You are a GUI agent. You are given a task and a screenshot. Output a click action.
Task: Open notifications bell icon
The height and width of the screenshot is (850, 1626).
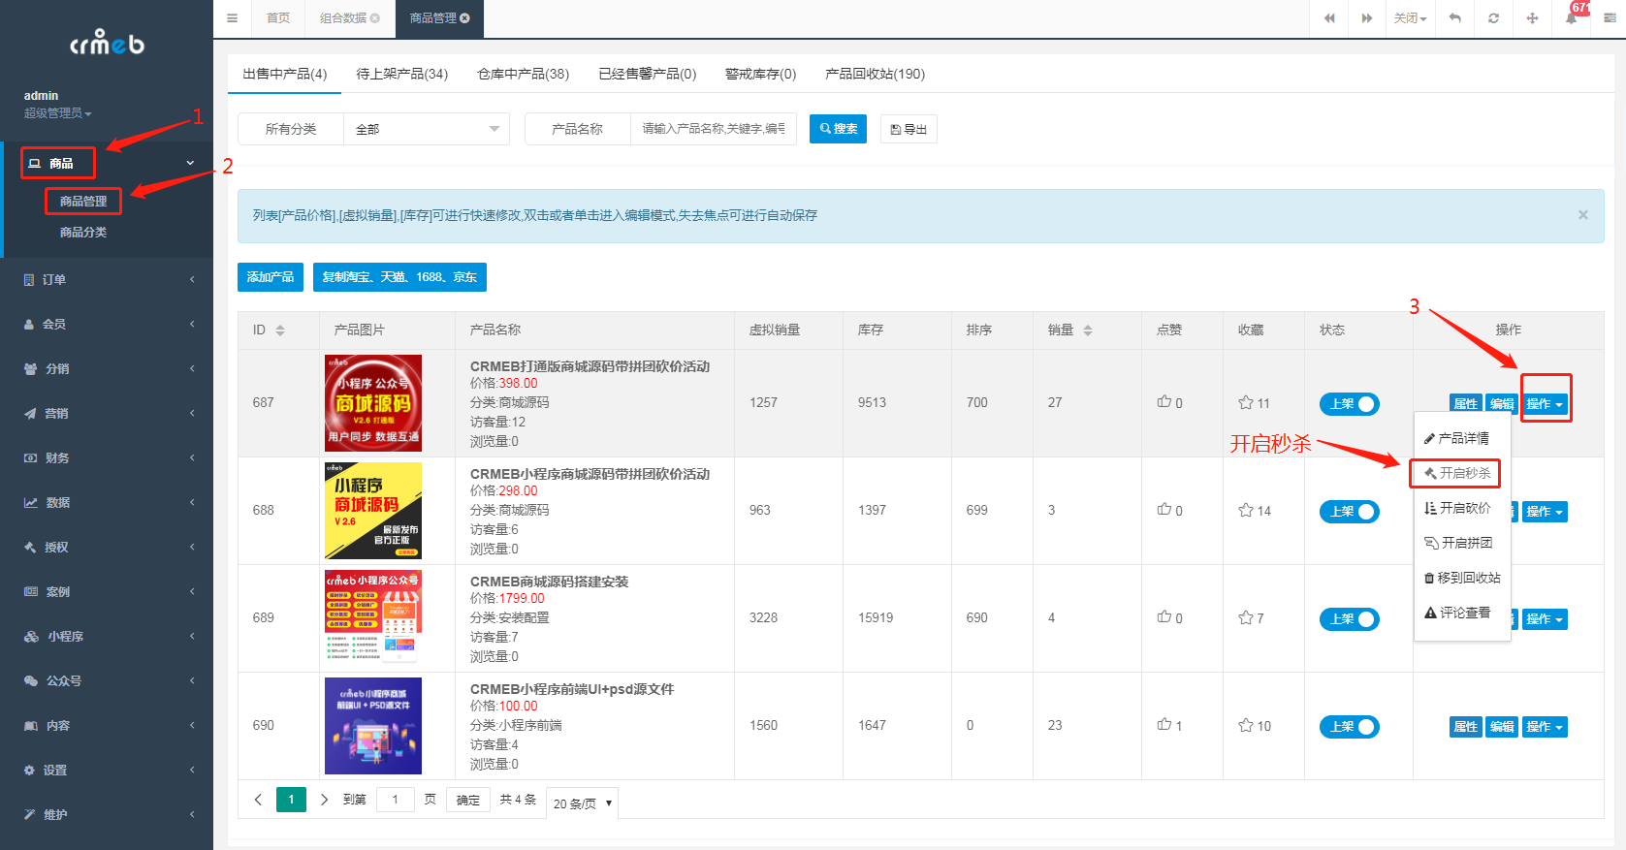[1571, 18]
